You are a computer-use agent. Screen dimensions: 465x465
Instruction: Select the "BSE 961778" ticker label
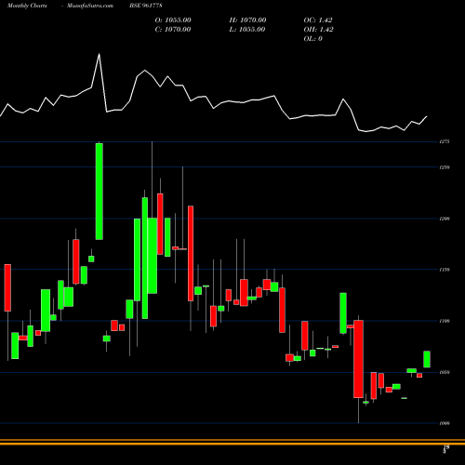pos(146,6)
